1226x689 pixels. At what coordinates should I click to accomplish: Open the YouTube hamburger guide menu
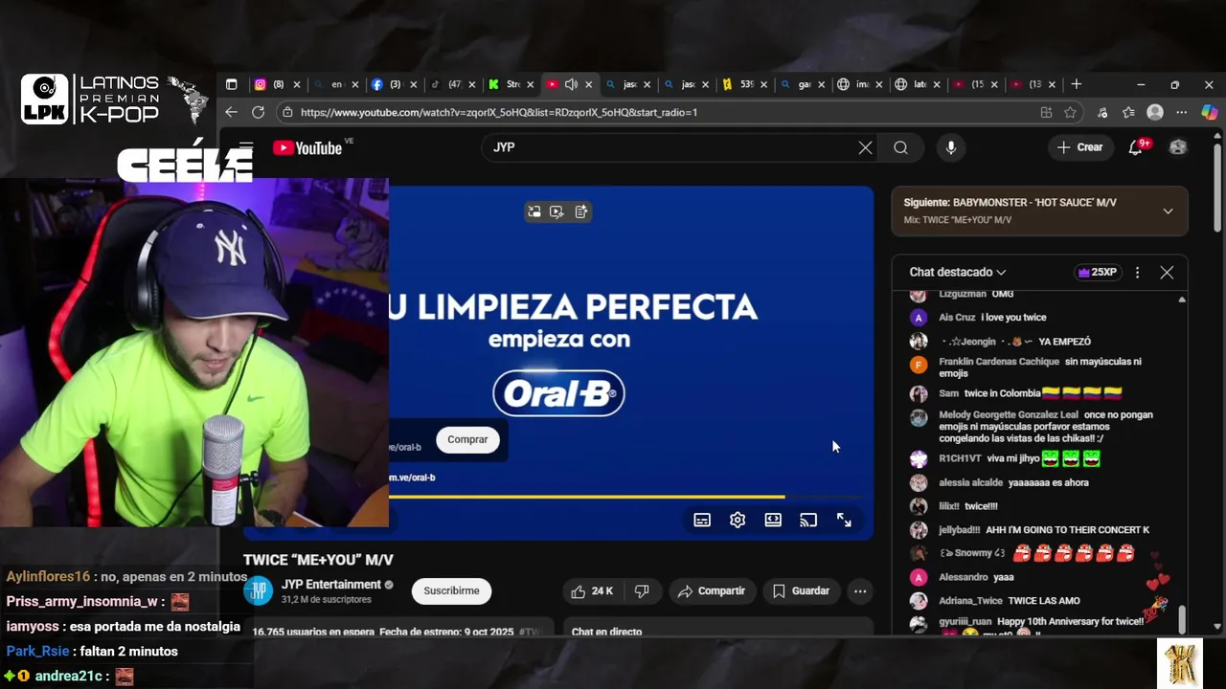click(246, 147)
